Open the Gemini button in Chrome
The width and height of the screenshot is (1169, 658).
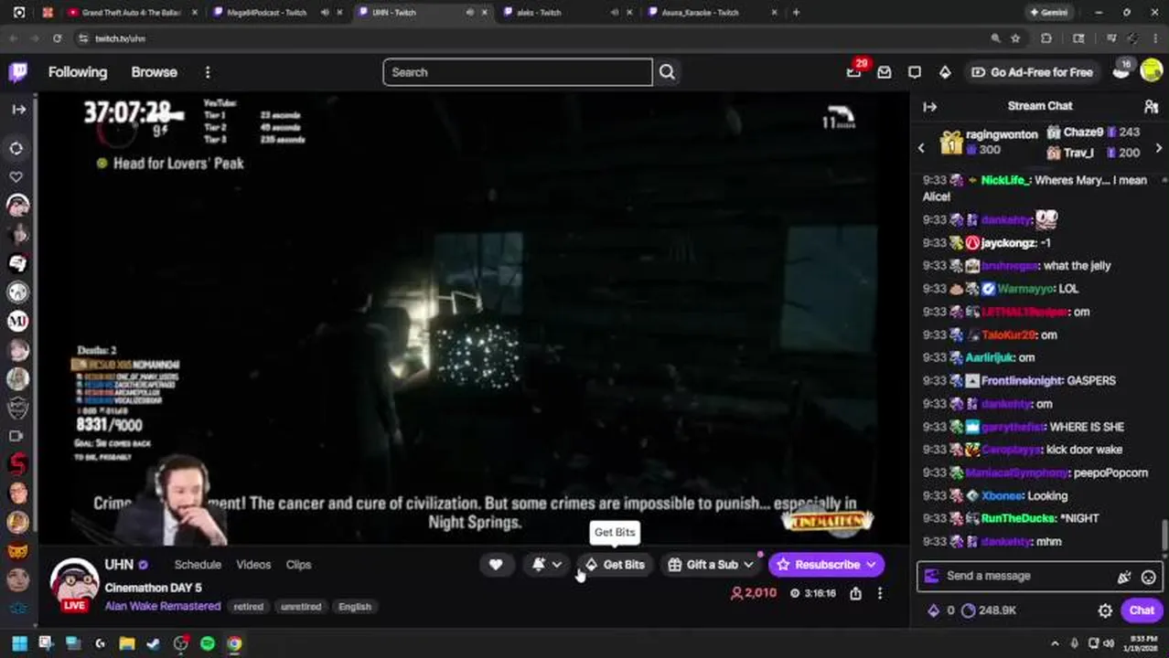click(x=1049, y=13)
